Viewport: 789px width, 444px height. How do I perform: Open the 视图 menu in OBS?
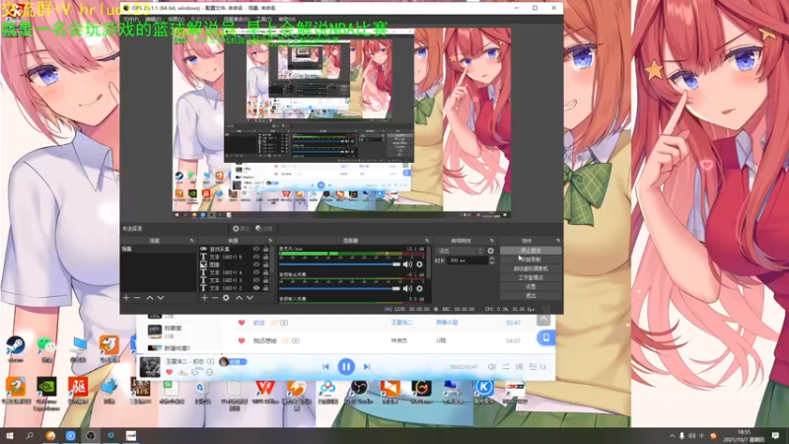[176, 19]
